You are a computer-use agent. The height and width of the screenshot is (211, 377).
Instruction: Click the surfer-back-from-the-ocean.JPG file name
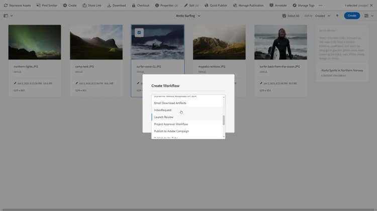279,67
